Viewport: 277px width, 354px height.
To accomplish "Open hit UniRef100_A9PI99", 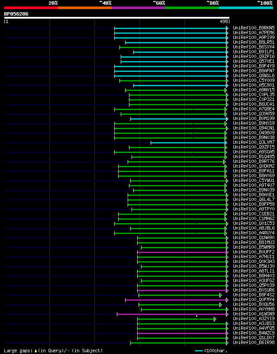I will [x=254, y=37].
